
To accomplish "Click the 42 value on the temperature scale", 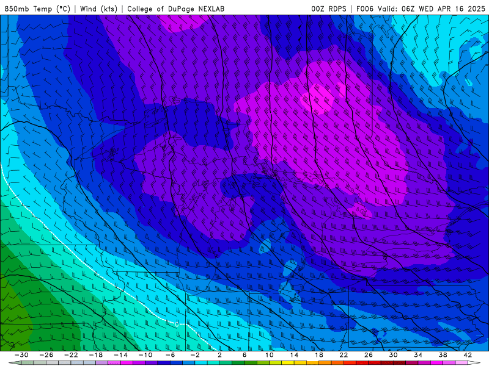I will coord(468,355).
